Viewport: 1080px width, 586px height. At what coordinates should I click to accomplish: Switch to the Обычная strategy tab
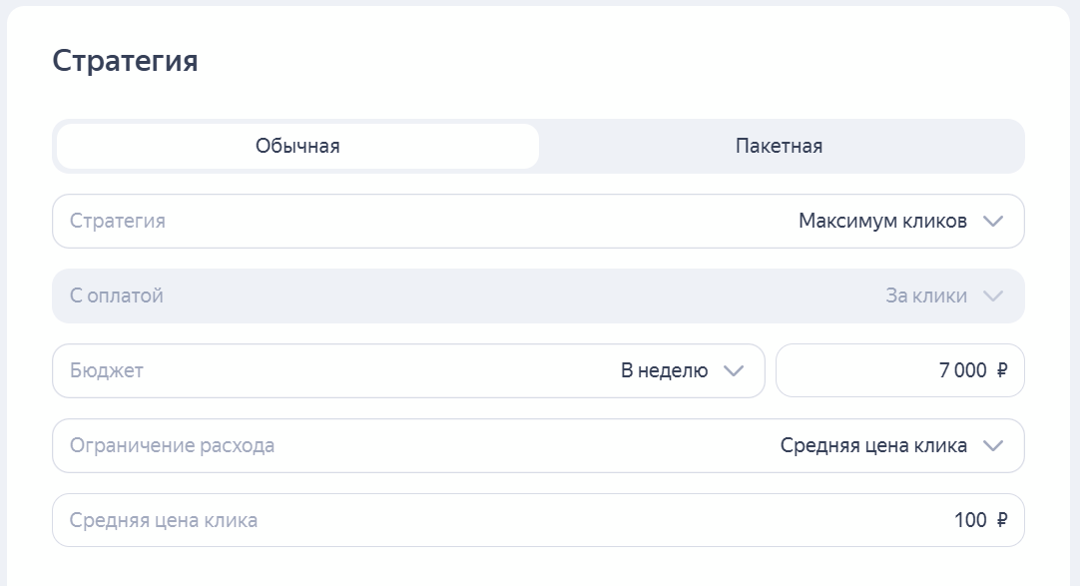pyautogui.click(x=297, y=147)
